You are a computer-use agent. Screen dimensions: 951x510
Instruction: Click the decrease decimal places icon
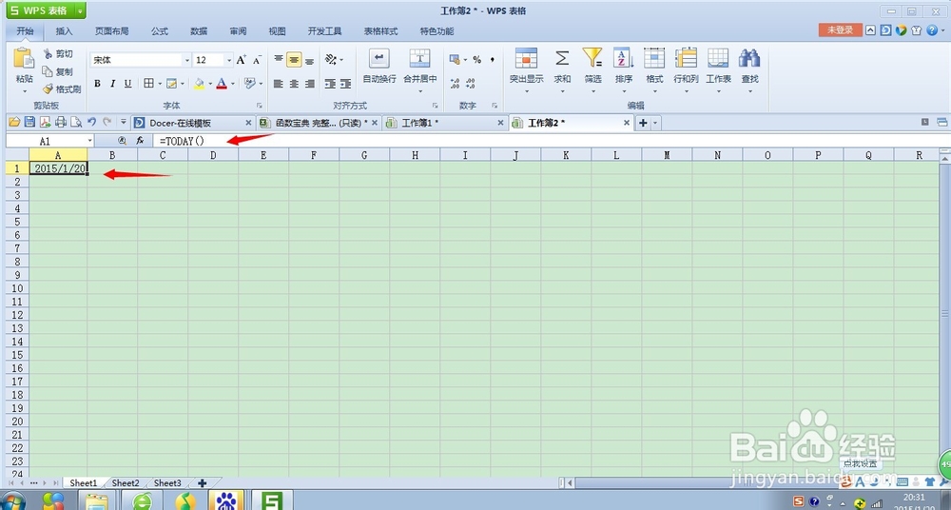point(470,84)
